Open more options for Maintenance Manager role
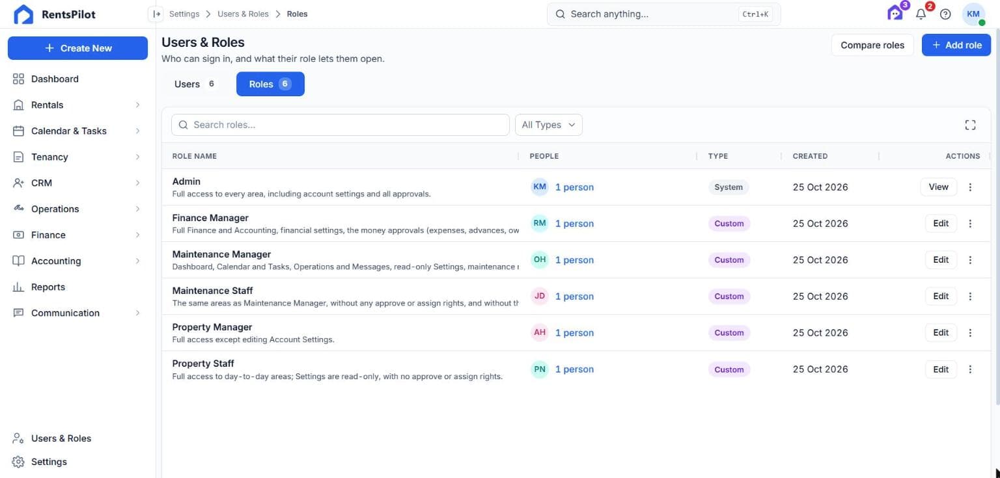The height and width of the screenshot is (478, 1000). coord(970,260)
